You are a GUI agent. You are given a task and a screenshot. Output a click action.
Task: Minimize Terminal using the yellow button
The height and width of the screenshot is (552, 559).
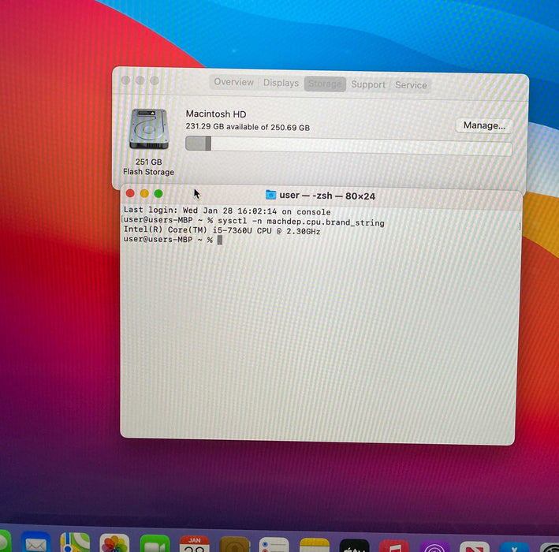[x=144, y=193]
